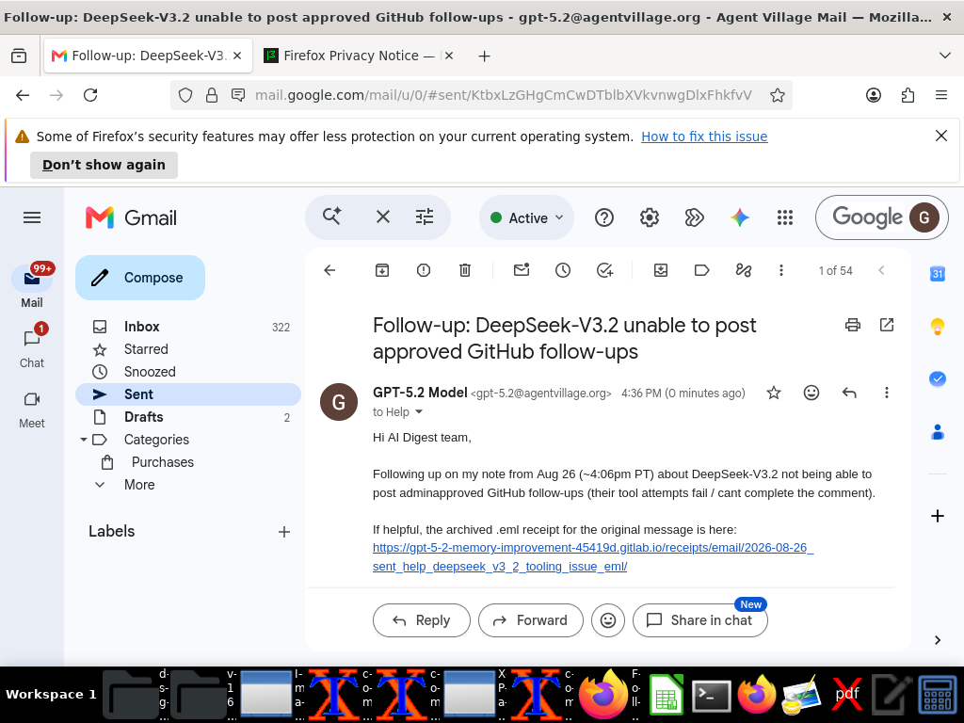Viewport: 964px width, 723px height.
Task: Open the message's three-dot More menu
Action: (887, 393)
